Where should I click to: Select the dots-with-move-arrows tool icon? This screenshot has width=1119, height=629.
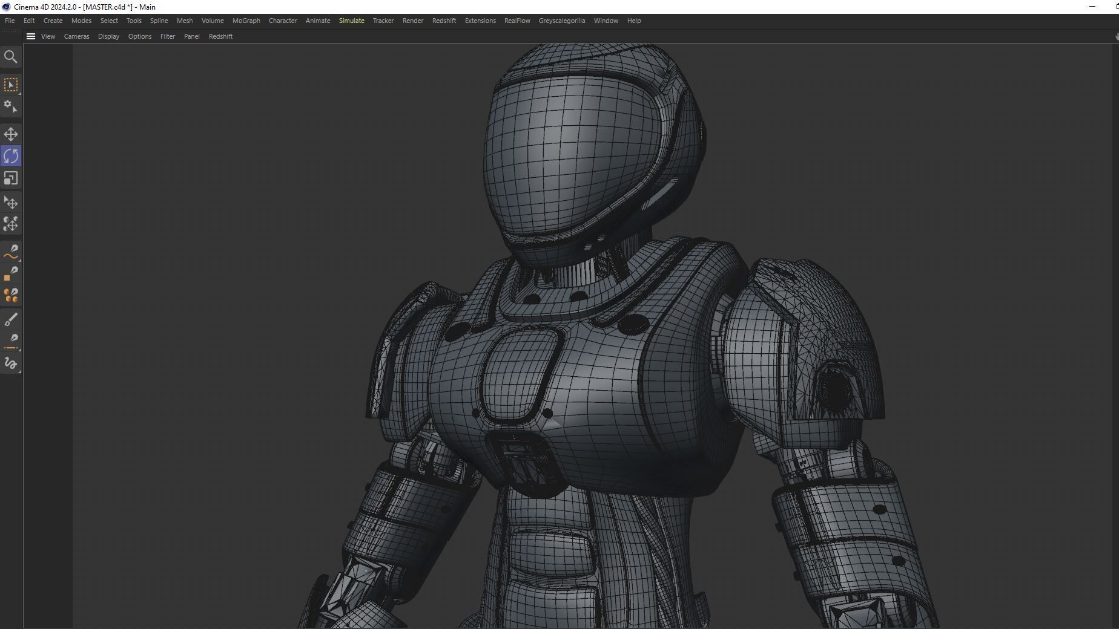(x=11, y=224)
